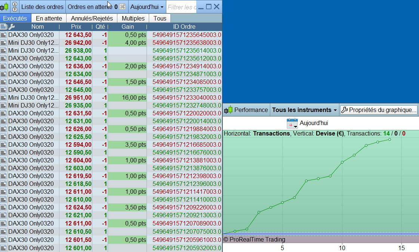
Task: Select order ID 5496491571209226003.0
Action: click(x=187, y=207)
